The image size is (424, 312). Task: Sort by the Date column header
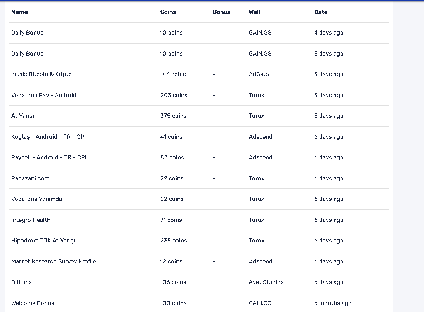click(320, 12)
